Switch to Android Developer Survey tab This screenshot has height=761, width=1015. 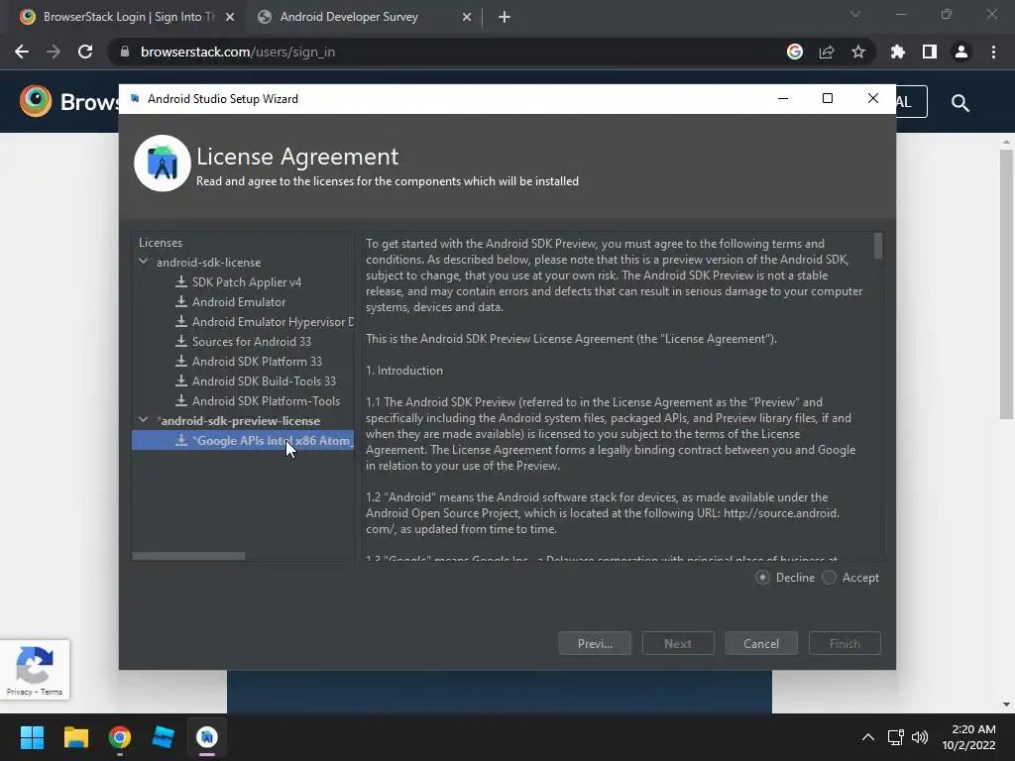tap(364, 17)
